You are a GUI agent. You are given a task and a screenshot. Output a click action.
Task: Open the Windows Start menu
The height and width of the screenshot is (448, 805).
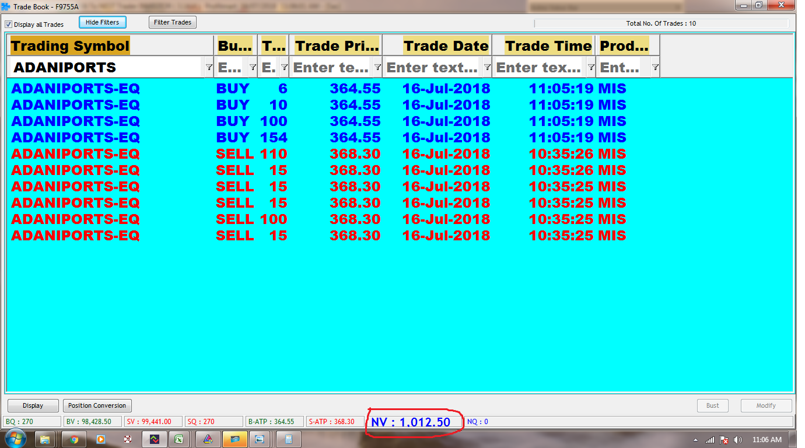point(15,439)
